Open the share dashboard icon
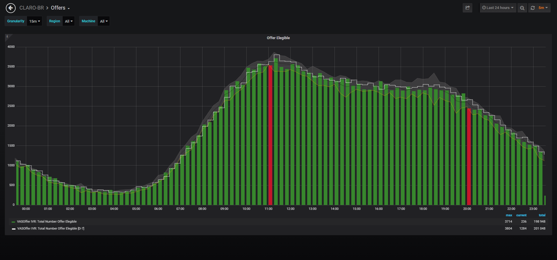The width and height of the screenshot is (557, 260). click(x=467, y=8)
